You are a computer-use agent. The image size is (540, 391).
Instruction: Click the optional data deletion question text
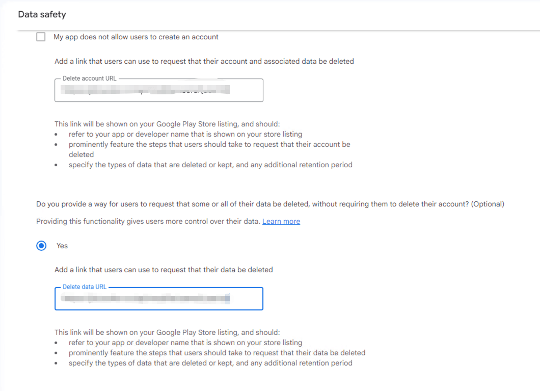tap(270, 204)
